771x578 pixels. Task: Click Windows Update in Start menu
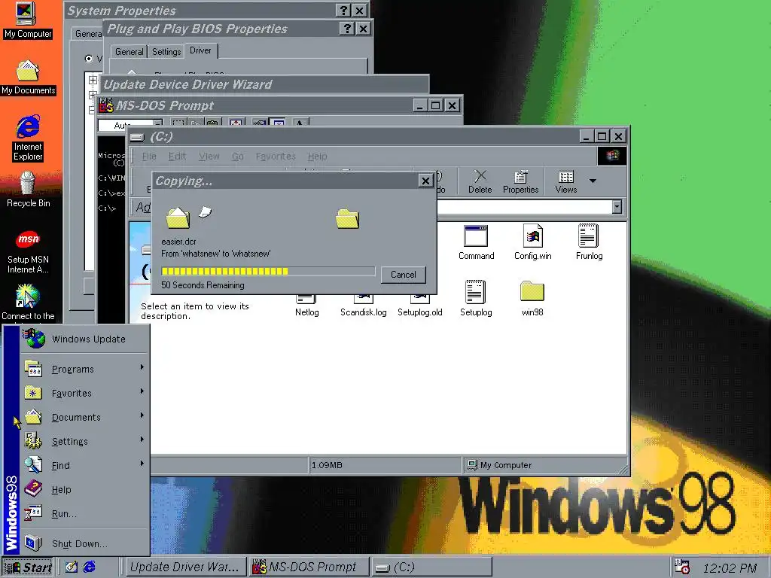coord(84,339)
